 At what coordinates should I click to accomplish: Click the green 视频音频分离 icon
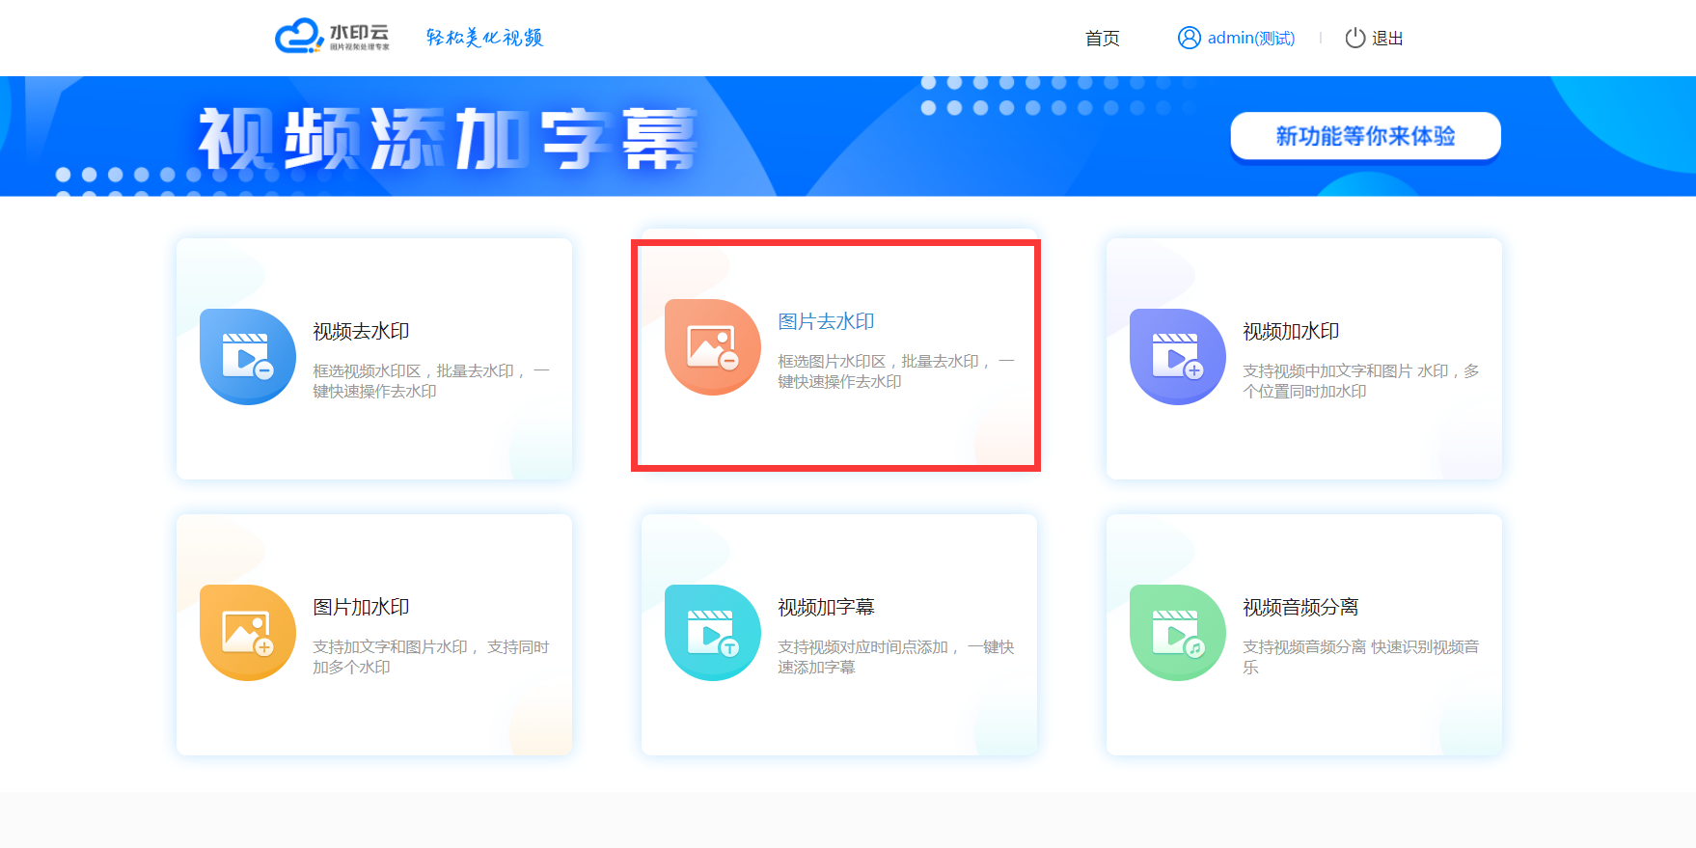(1178, 633)
